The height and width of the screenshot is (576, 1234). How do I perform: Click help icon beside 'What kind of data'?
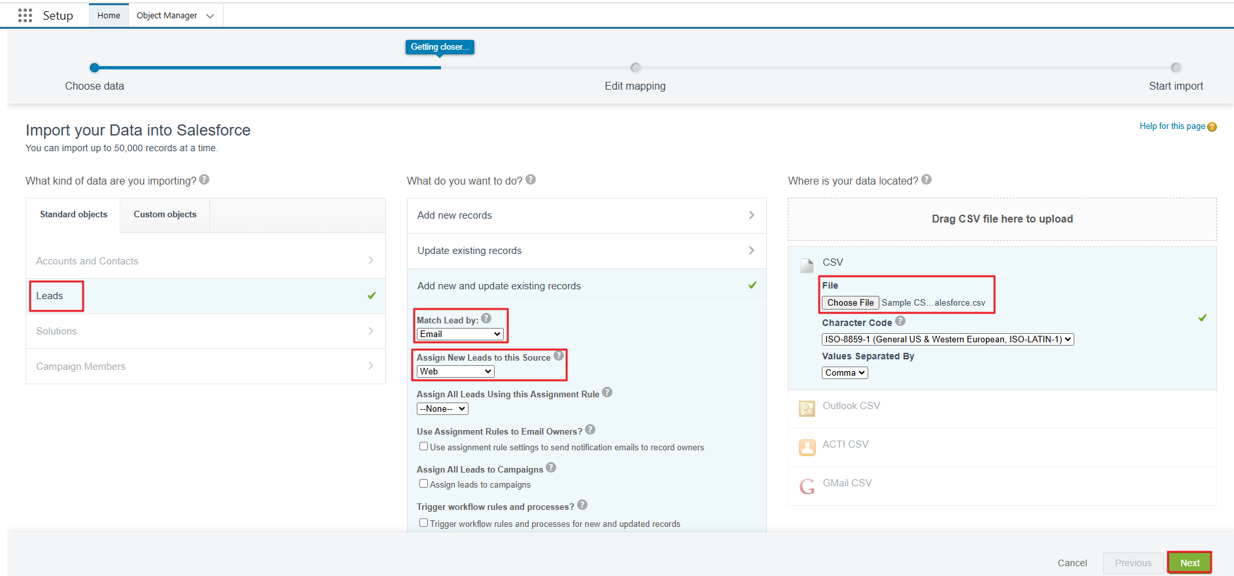204,180
